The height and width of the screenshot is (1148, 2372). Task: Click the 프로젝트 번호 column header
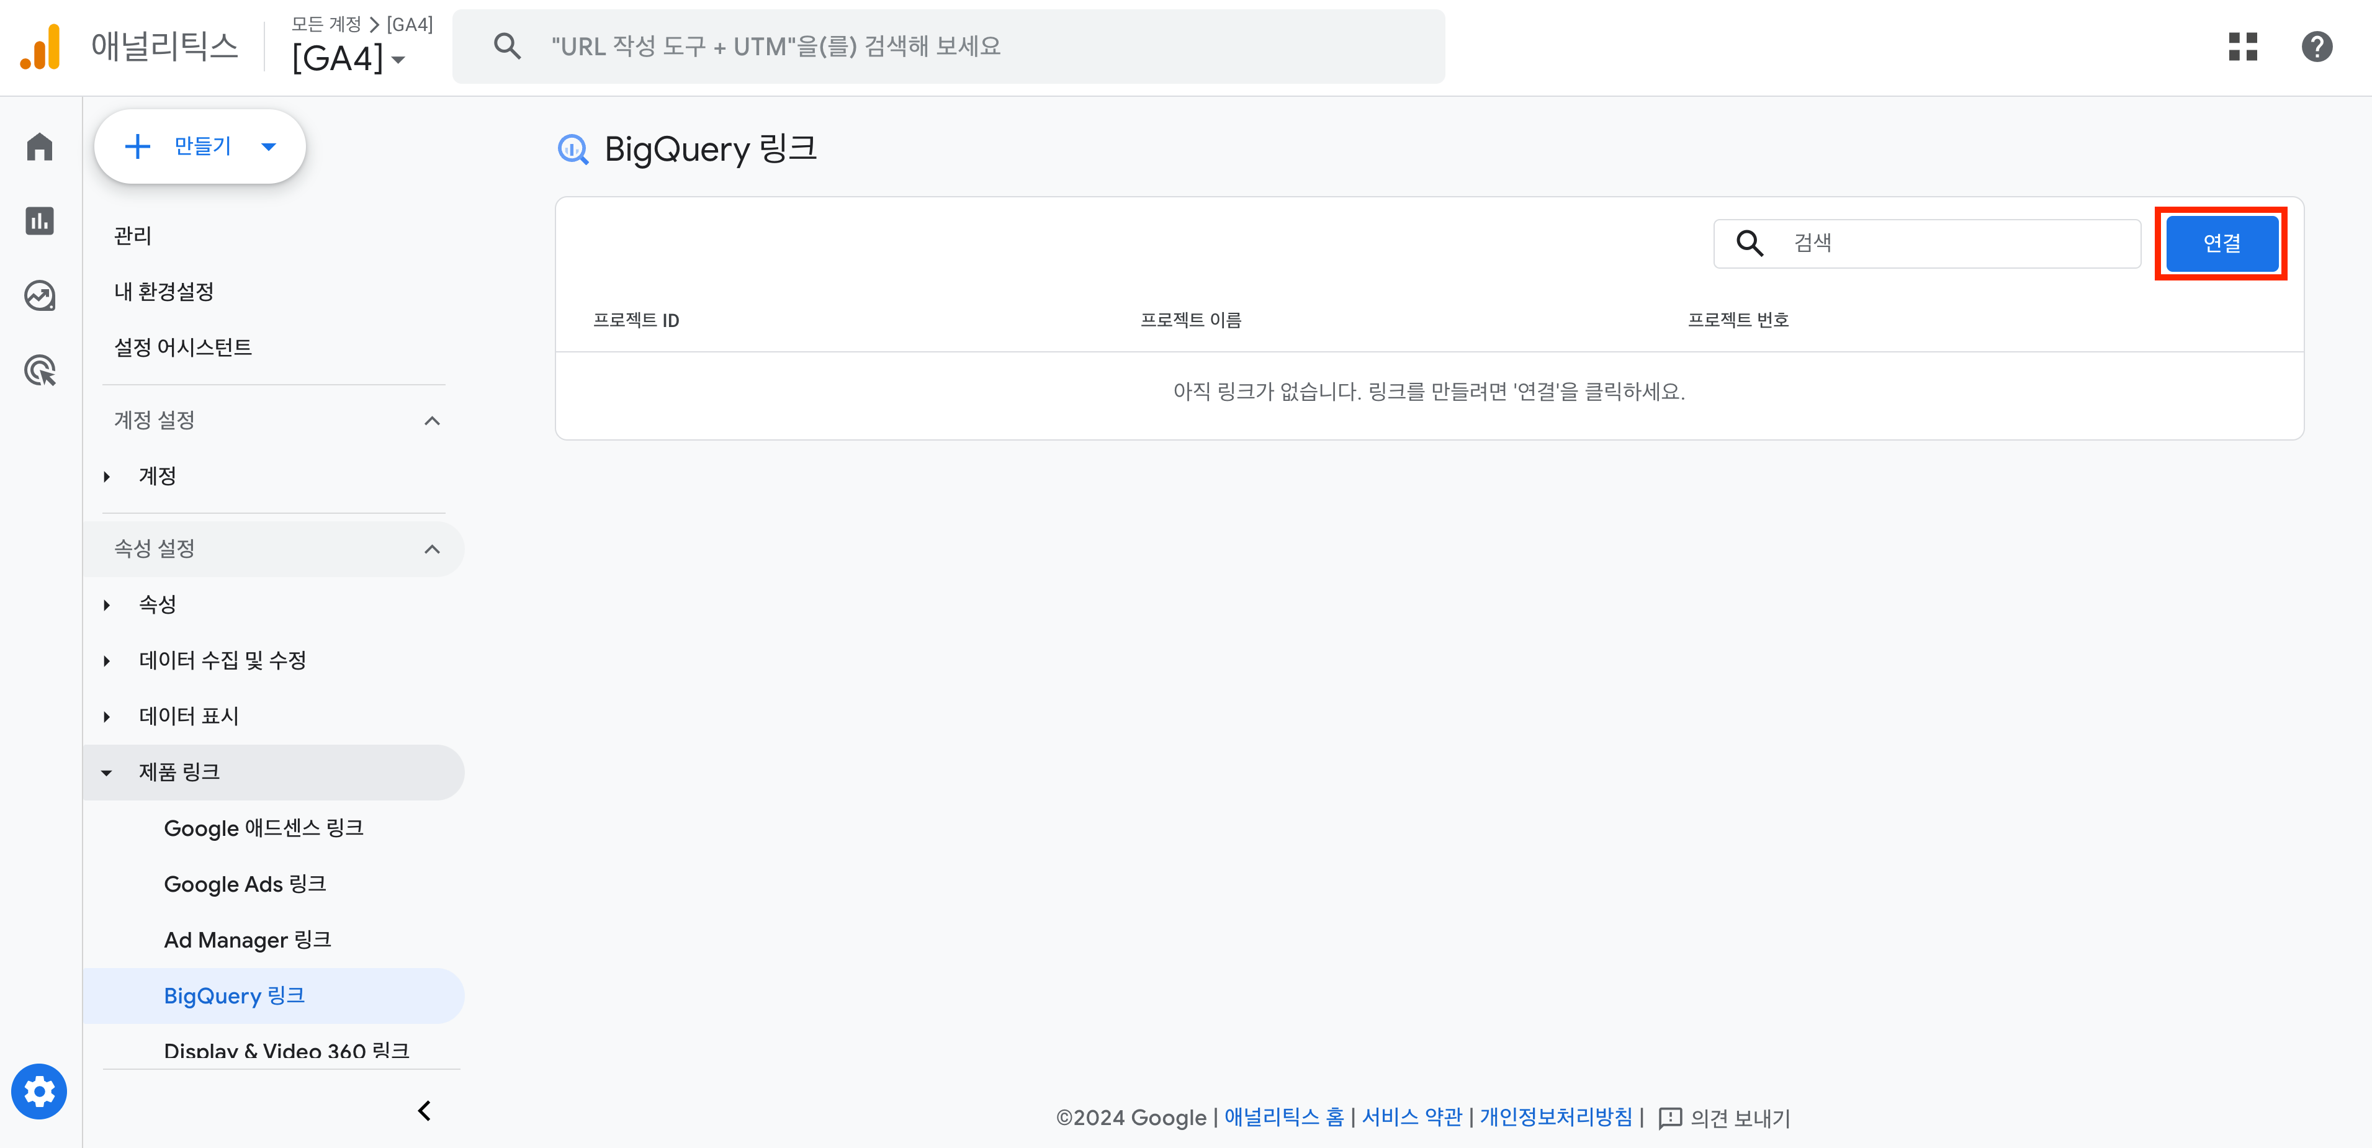point(1738,320)
